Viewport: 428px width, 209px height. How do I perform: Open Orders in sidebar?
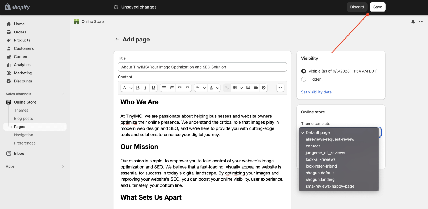(x=35, y=32)
